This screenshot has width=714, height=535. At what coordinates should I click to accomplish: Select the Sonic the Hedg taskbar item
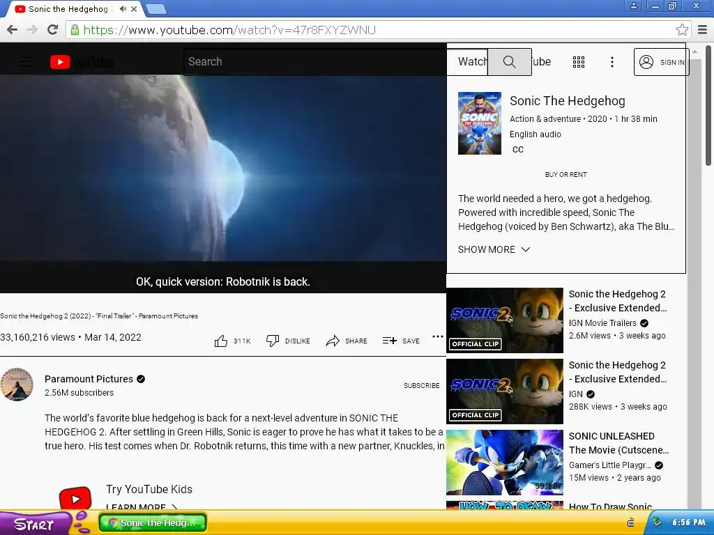click(x=153, y=522)
